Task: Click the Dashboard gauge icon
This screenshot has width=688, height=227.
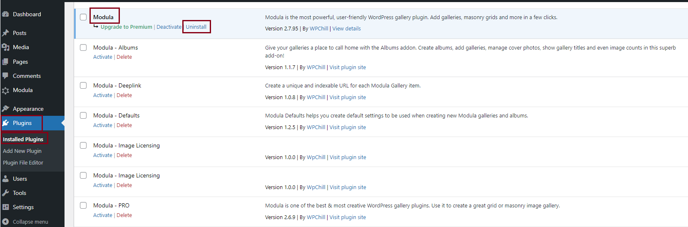Action: 5,14
